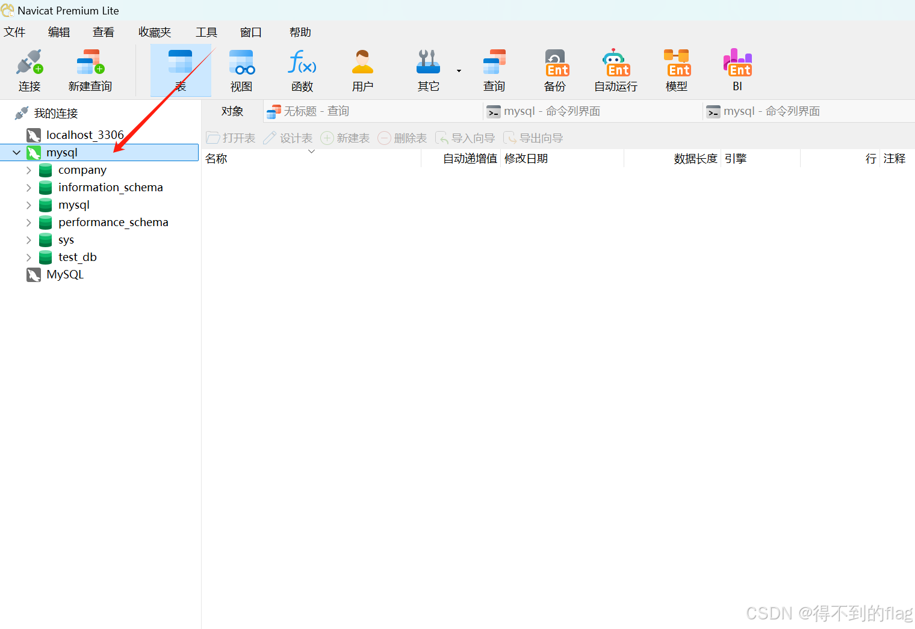This screenshot has height=629, width=915.
Task: Expand the sys database
Action: pyautogui.click(x=28, y=240)
